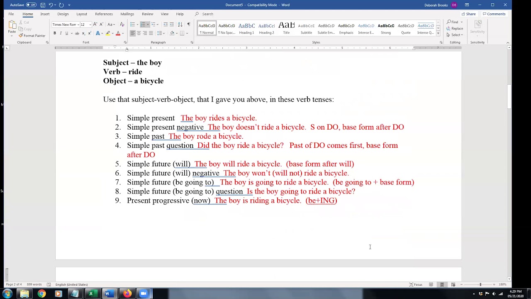Open the Borders dropdown arrow
The image size is (531, 299).
click(x=186, y=33)
